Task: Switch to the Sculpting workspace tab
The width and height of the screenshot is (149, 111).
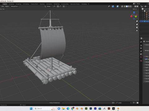Action: pos(18,4)
